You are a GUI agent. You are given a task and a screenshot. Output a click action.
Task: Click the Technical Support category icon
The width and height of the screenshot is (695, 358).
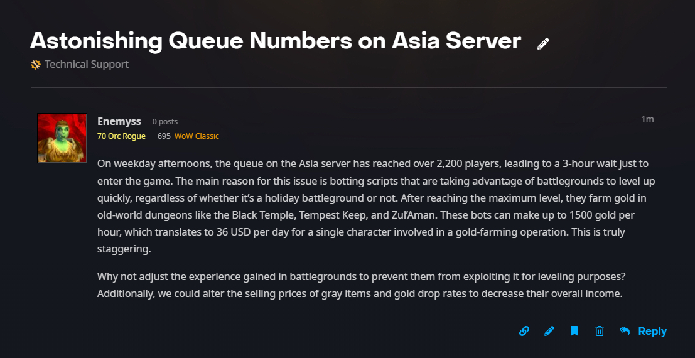click(36, 64)
